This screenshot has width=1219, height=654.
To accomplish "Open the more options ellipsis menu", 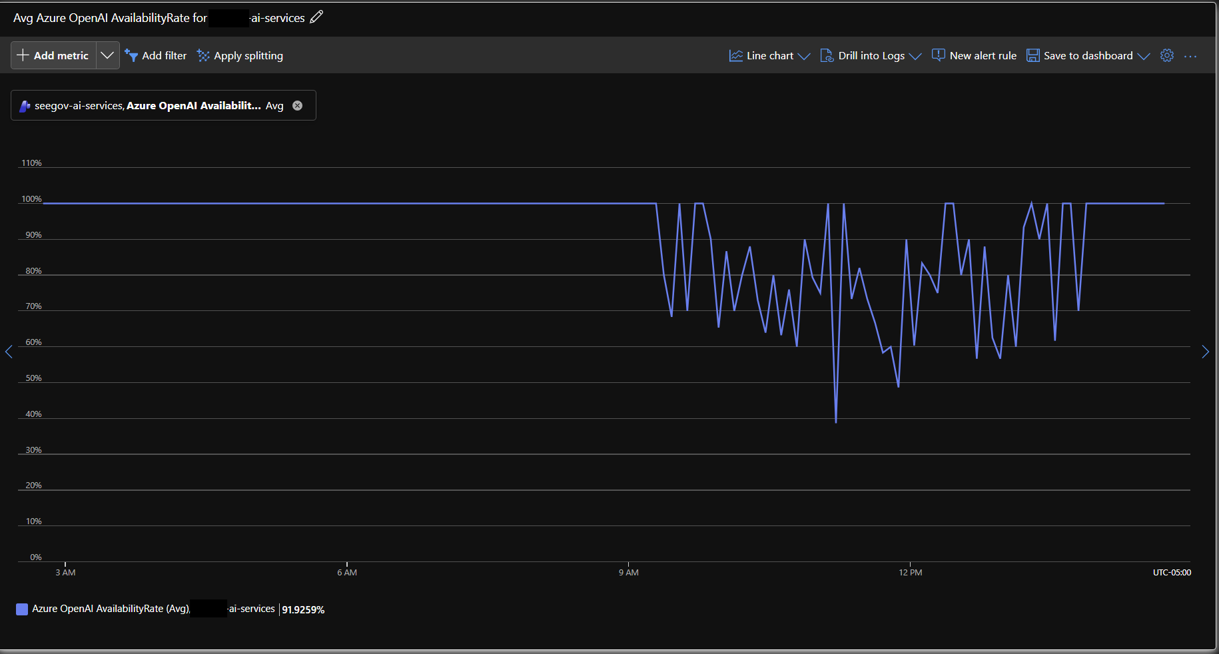I will [x=1190, y=56].
